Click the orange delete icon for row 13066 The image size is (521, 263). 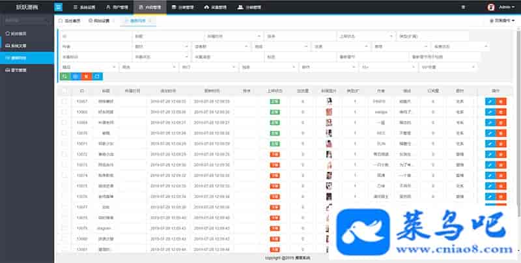click(500, 112)
